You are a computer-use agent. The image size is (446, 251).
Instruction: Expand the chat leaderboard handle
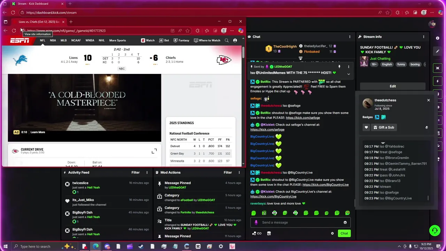click(x=300, y=58)
